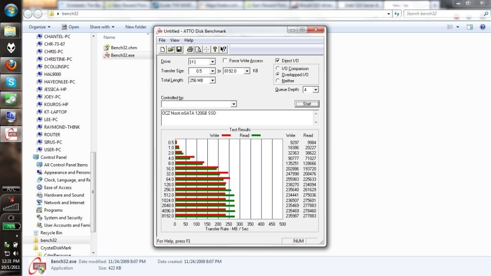Select the Bench32.chm file
The width and height of the screenshot is (491, 276).
124,48
